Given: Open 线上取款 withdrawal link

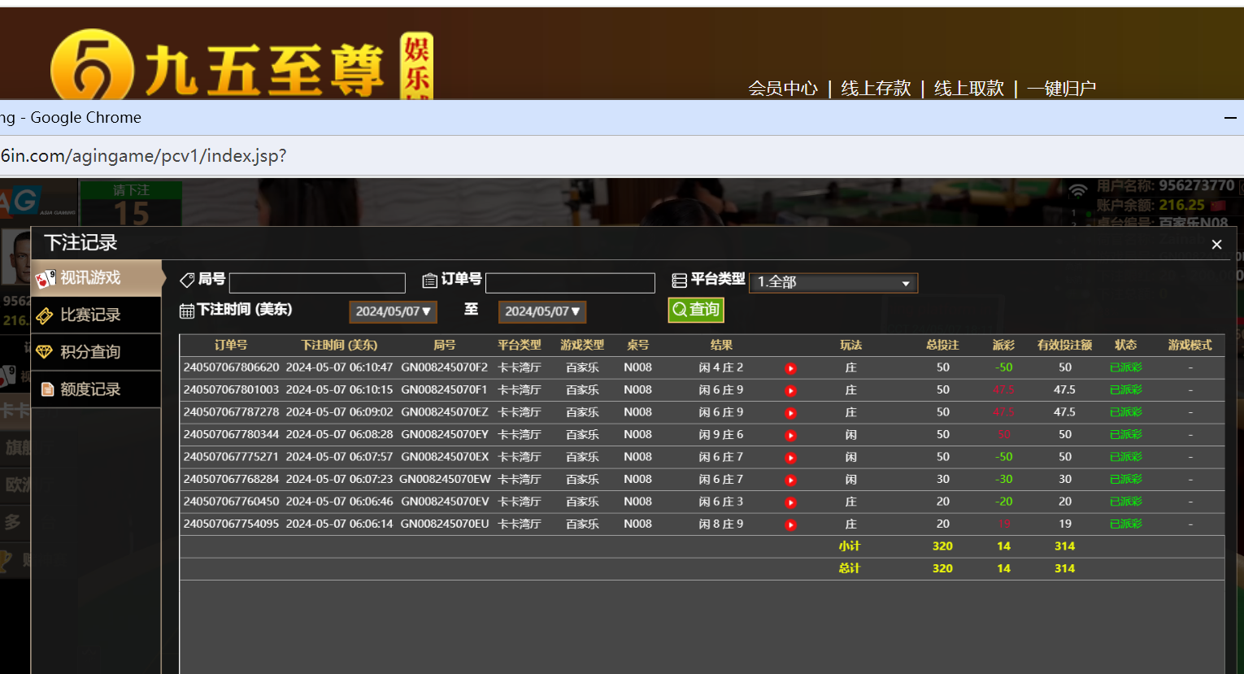Looking at the screenshot, I should (x=968, y=88).
